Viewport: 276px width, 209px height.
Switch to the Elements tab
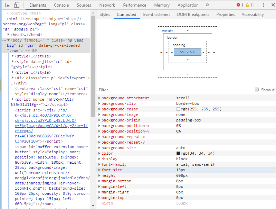pos(38,5)
